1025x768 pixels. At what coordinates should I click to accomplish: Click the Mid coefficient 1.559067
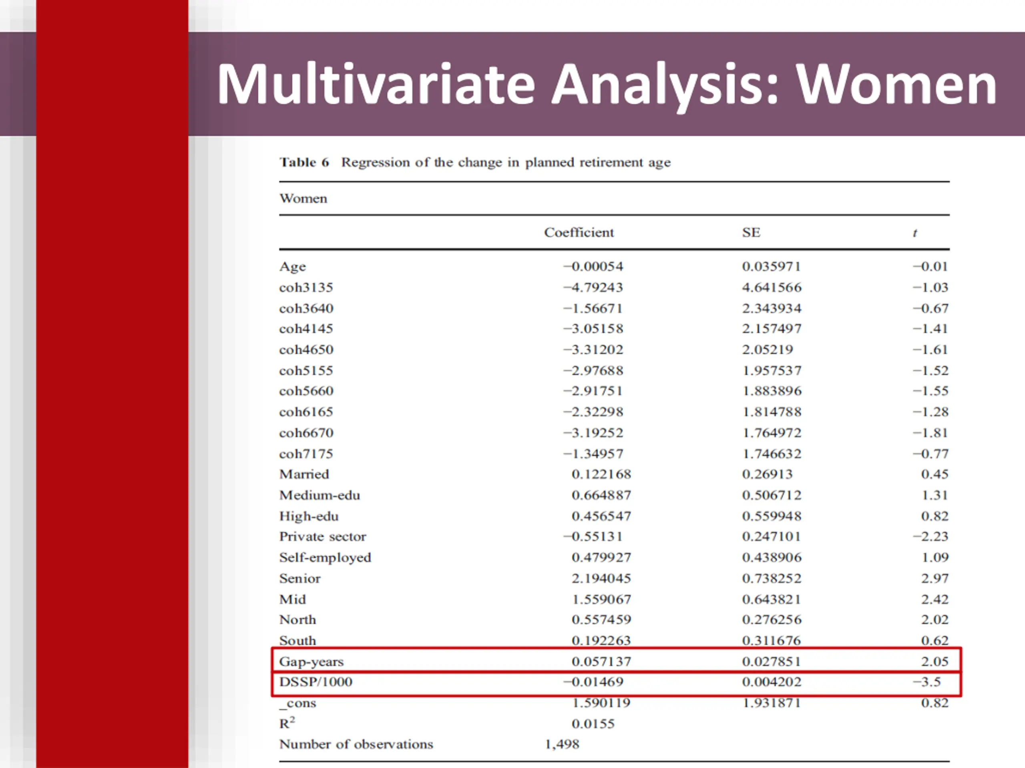[x=601, y=599]
